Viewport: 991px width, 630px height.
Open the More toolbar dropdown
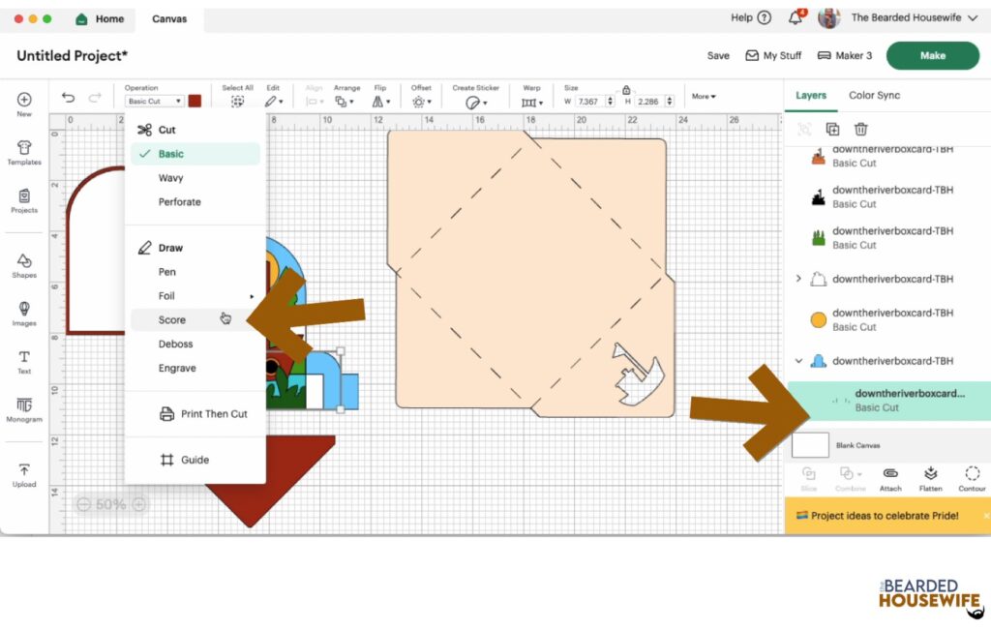coord(704,96)
